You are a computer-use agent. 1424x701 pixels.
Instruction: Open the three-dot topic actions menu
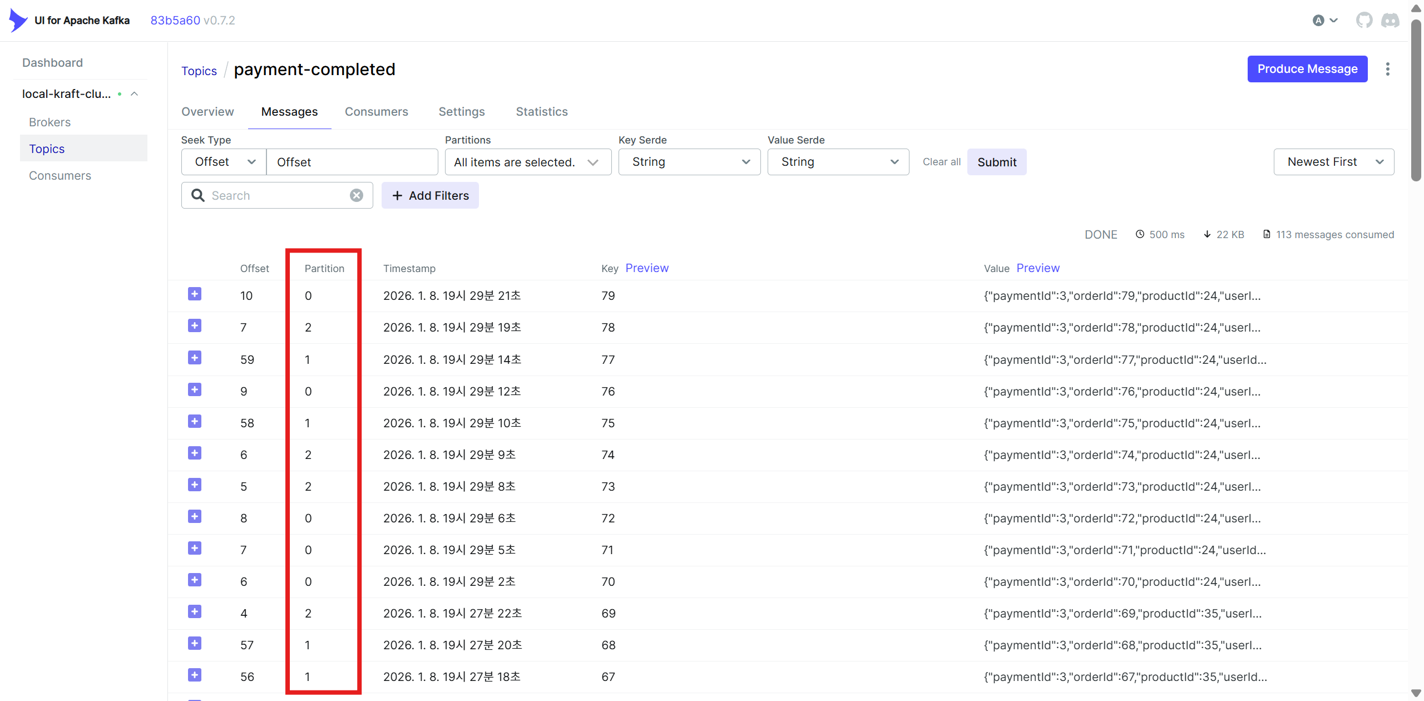(1387, 69)
